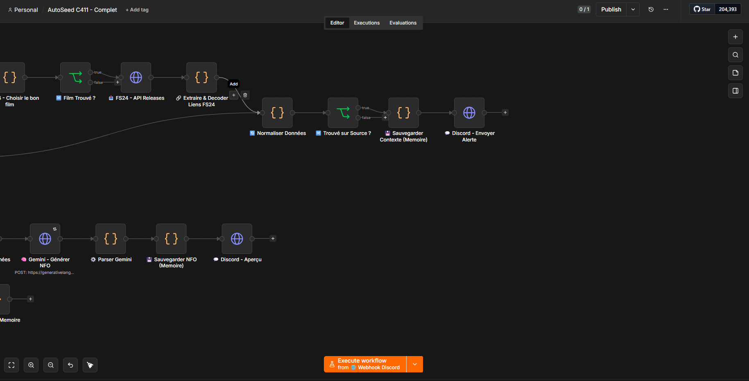Switch to the Evaluations tab

pos(403,23)
